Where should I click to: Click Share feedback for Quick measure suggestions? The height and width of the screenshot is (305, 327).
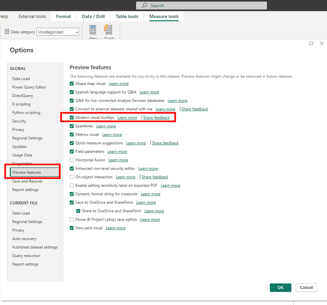click(165, 143)
